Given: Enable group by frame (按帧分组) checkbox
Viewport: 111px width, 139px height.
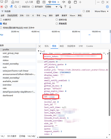Looking at the screenshot, I should [57, 19].
